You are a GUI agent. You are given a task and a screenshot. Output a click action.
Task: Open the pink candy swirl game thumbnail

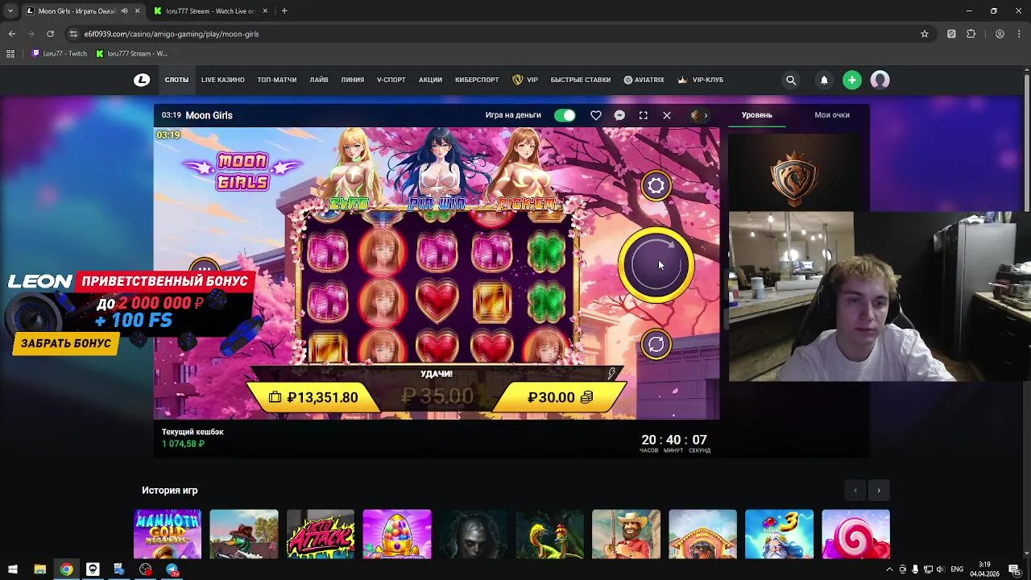pyautogui.click(x=855, y=533)
